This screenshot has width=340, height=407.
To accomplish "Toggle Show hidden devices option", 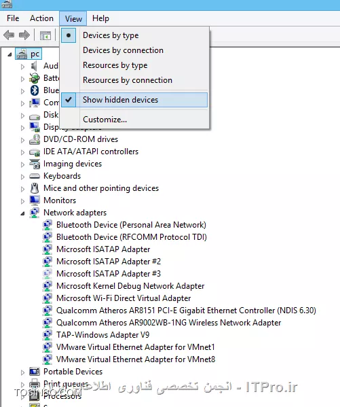I will [134, 100].
